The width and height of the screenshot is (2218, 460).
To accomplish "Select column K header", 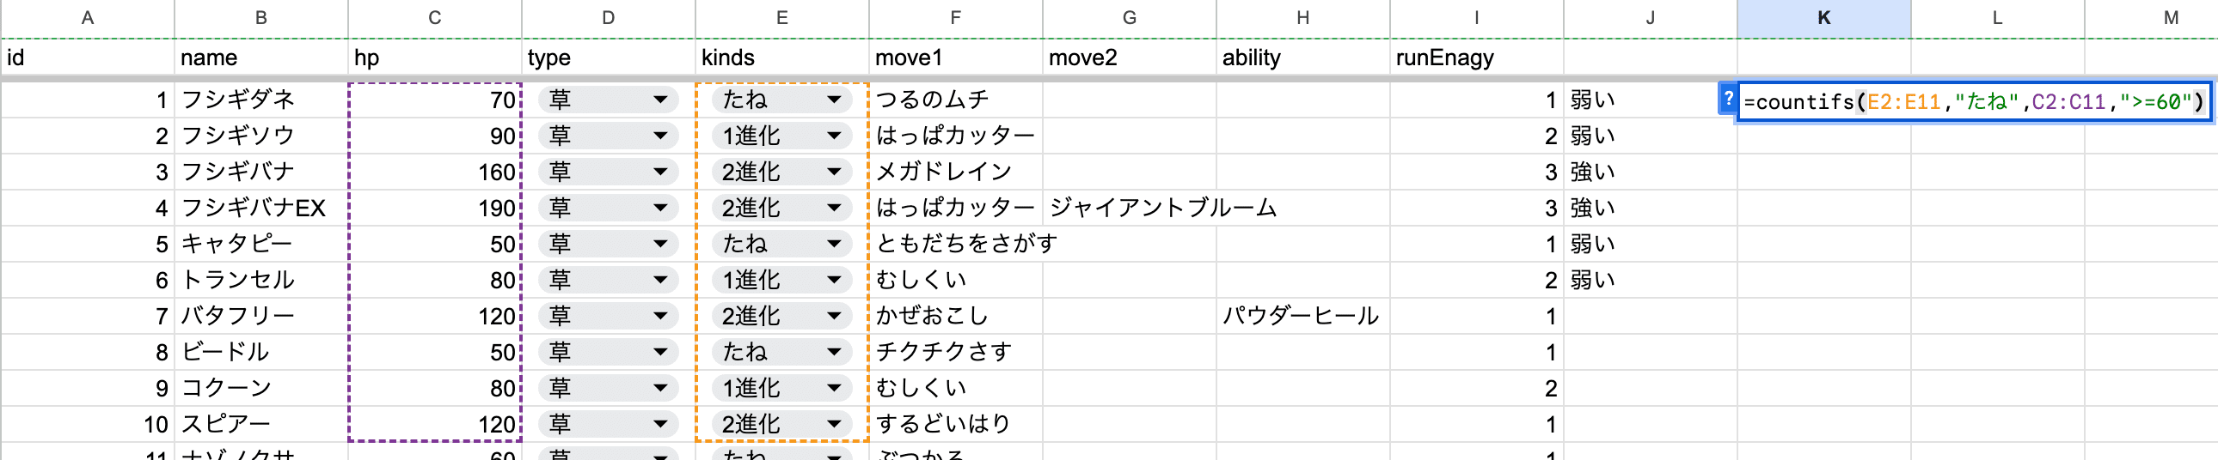I will [1823, 18].
